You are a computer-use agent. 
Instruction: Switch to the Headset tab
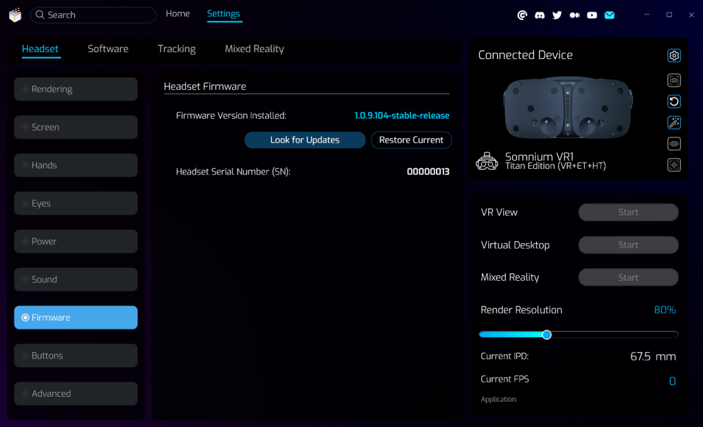(x=40, y=49)
